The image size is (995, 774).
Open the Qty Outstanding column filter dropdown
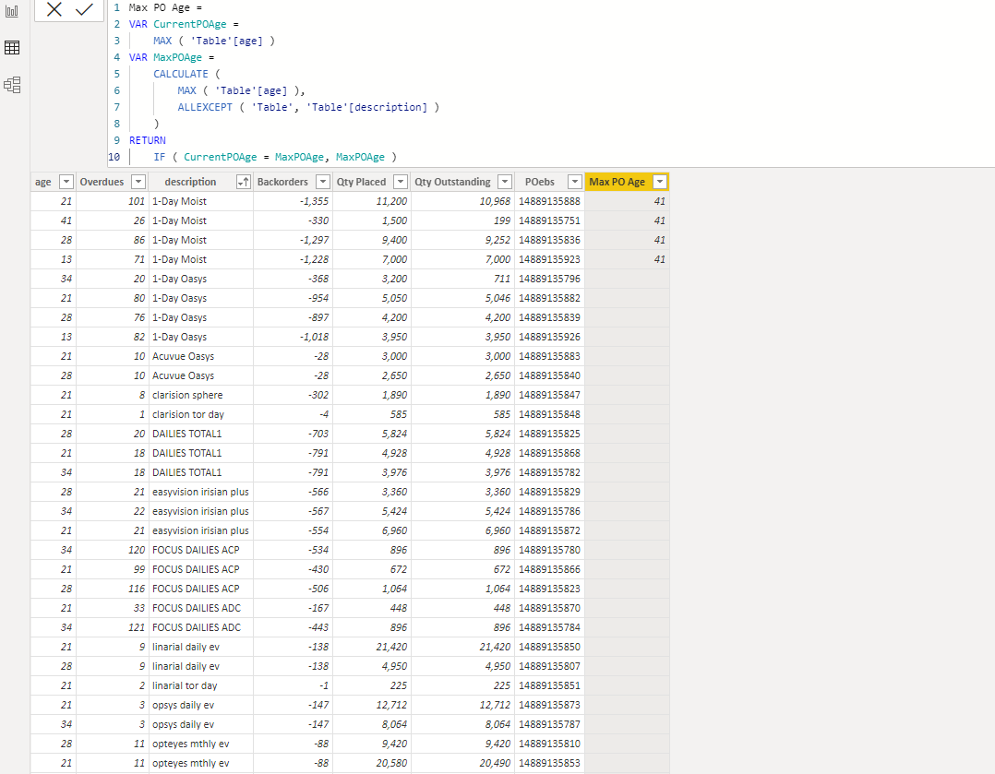505,182
